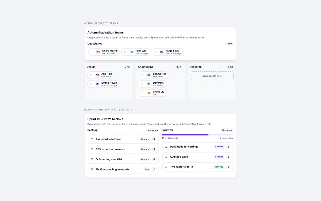
Task: Click the Design team '2 / 3' count
Action: pyautogui.click(x=127, y=67)
